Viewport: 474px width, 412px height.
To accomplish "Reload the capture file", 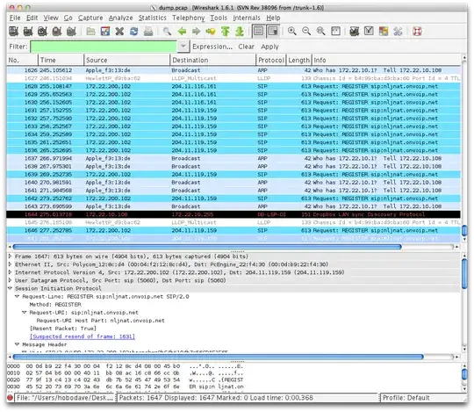I will point(134,31).
